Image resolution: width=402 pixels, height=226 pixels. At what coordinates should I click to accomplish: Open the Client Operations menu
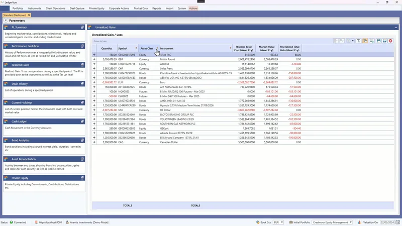click(55, 8)
